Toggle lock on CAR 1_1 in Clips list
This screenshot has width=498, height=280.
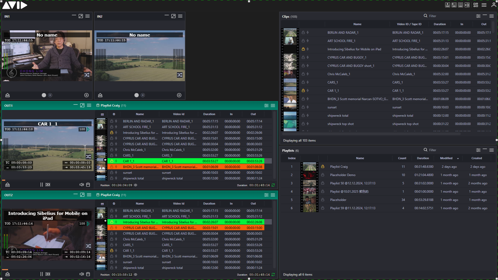point(303,90)
